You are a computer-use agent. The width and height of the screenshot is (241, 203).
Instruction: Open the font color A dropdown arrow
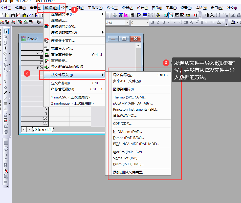[x=223, y=23]
